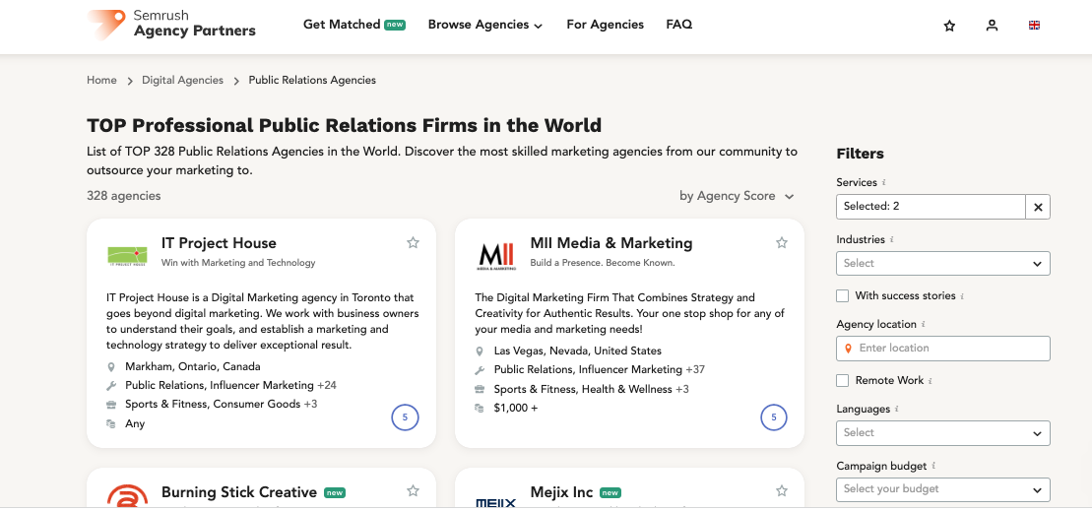The image size is (1092, 511).
Task: Click the 328 agencies count text
Action: tap(124, 196)
